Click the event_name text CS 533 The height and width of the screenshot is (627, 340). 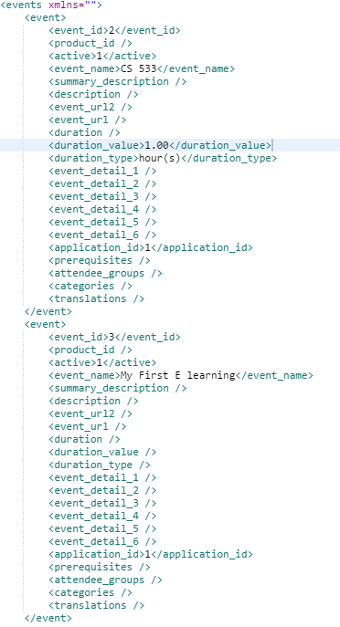click(138, 68)
